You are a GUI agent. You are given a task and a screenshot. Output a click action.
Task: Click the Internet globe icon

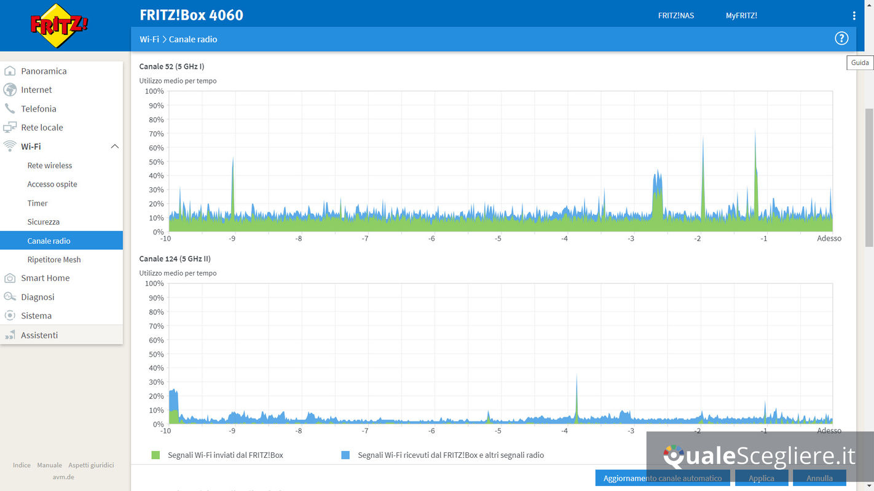coord(10,90)
